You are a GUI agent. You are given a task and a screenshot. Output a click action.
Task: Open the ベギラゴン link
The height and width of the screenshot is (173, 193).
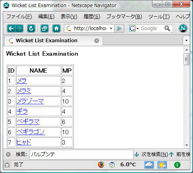(31, 132)
